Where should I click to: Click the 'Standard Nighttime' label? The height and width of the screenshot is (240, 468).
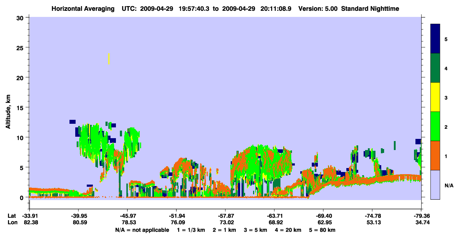tap(370, 9)
